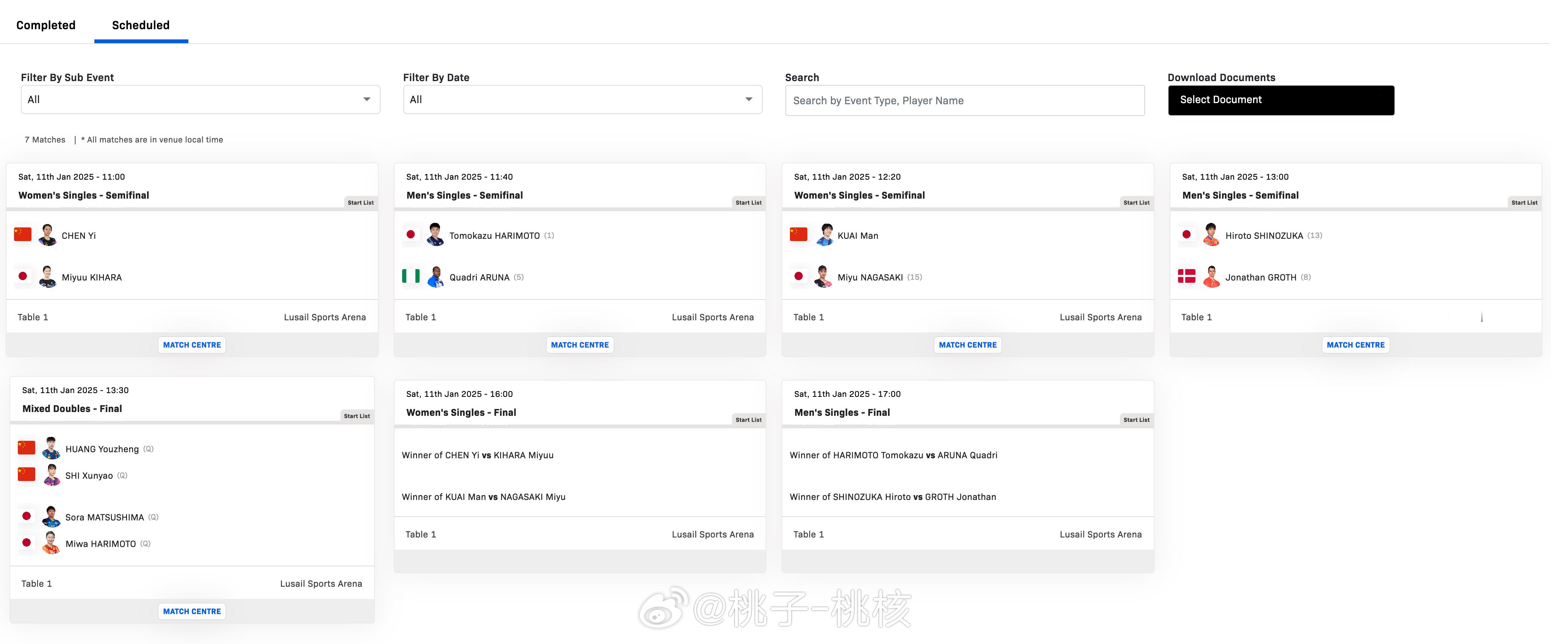Click Denmark flag beside Jonathan GROTH
The height and width of the screenshot is (644, 1551).
1186,276
